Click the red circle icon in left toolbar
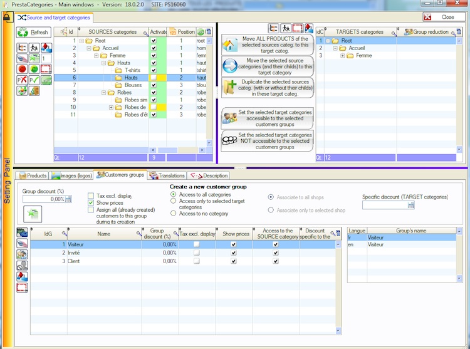The width and height of the screenshot is (470, 349). point(22,69)
